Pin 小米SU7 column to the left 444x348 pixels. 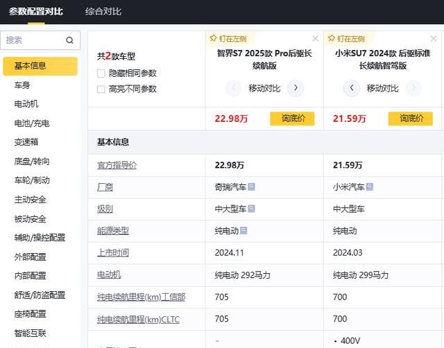(346, 39)
